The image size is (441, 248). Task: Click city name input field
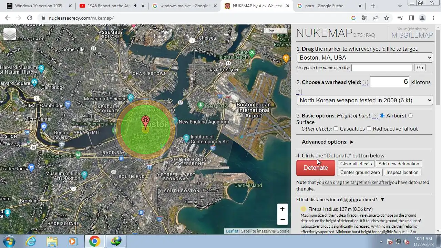[x=382, y=68]
